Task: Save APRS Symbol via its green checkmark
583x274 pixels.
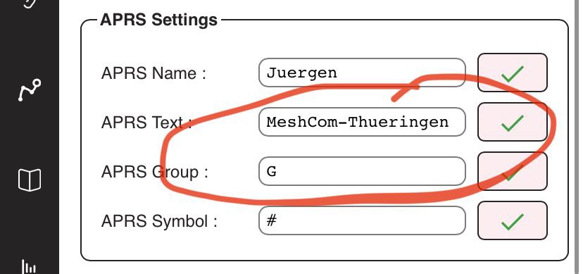Action: pos(512,221)
